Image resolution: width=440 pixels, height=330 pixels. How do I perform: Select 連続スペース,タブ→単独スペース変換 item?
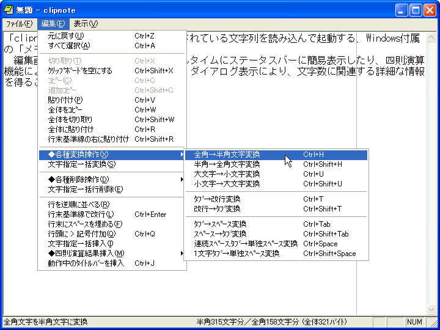(276, 244)
